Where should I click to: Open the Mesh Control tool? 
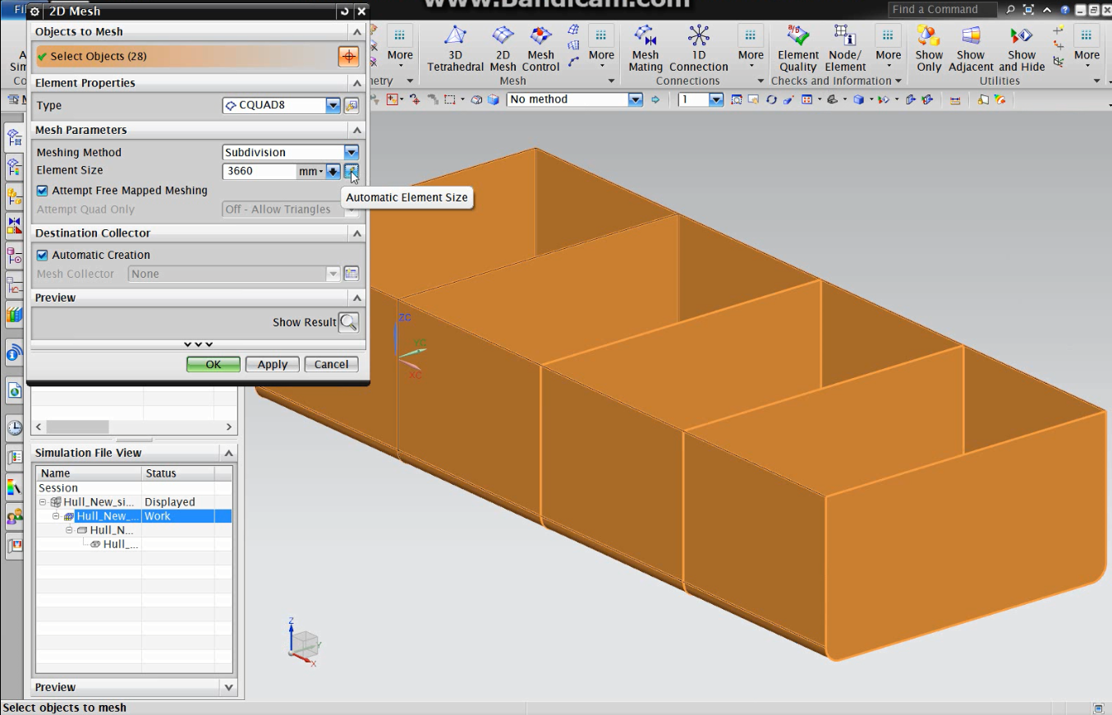pos(540,36)
